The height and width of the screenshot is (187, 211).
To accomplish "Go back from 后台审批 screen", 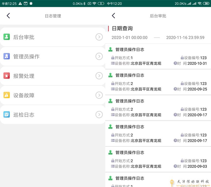I will click(x=113, y=16).
